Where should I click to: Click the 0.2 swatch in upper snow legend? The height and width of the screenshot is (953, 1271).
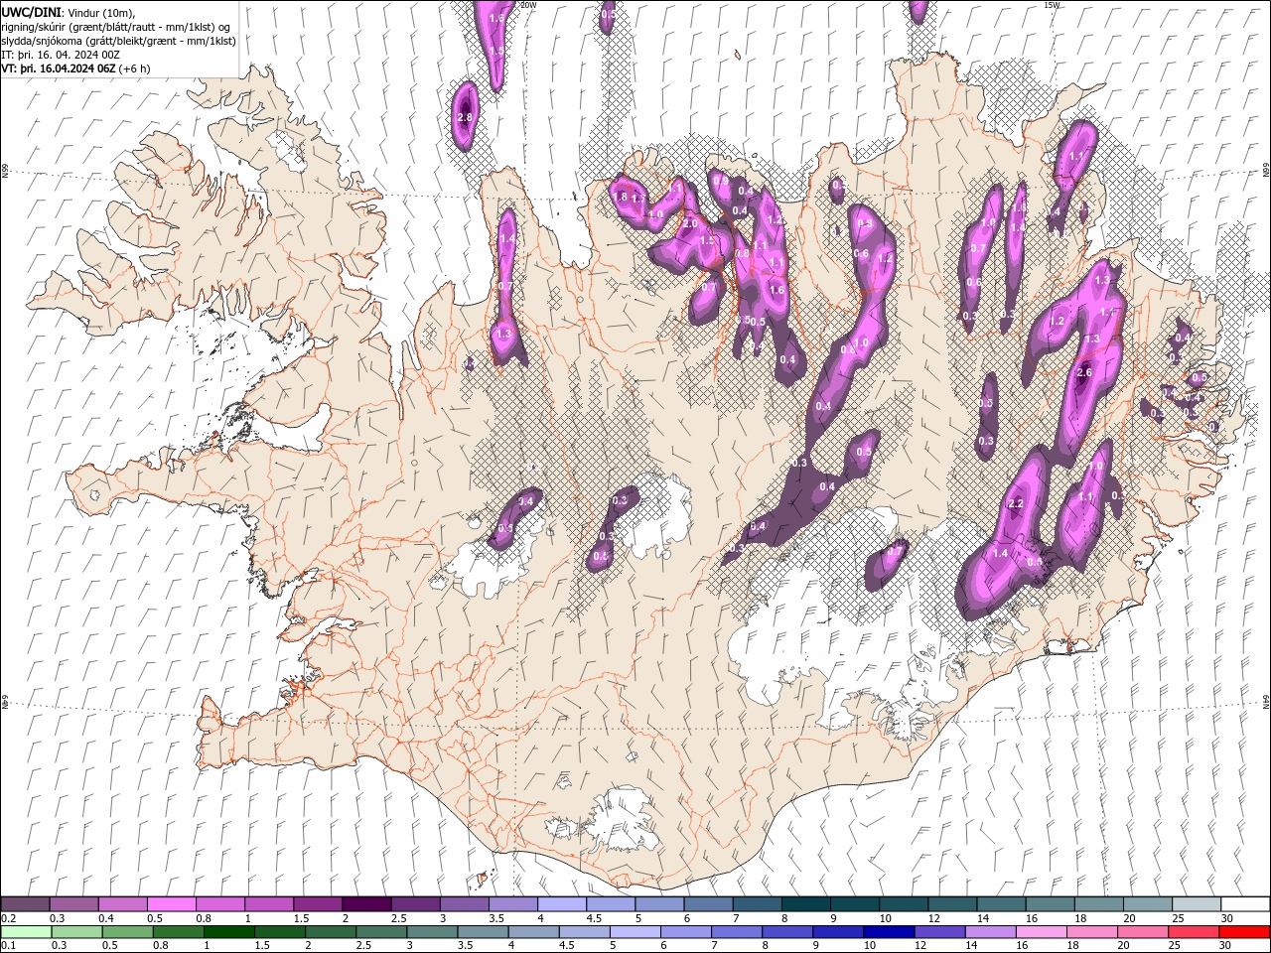[x=25, y=904]
